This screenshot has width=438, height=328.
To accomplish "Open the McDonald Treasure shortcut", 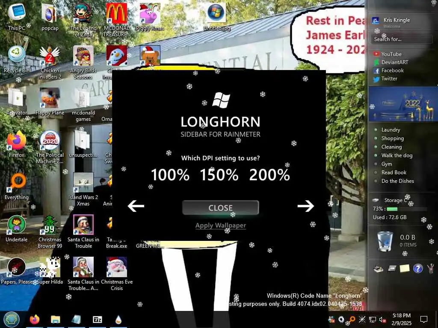I will point(116,20).
